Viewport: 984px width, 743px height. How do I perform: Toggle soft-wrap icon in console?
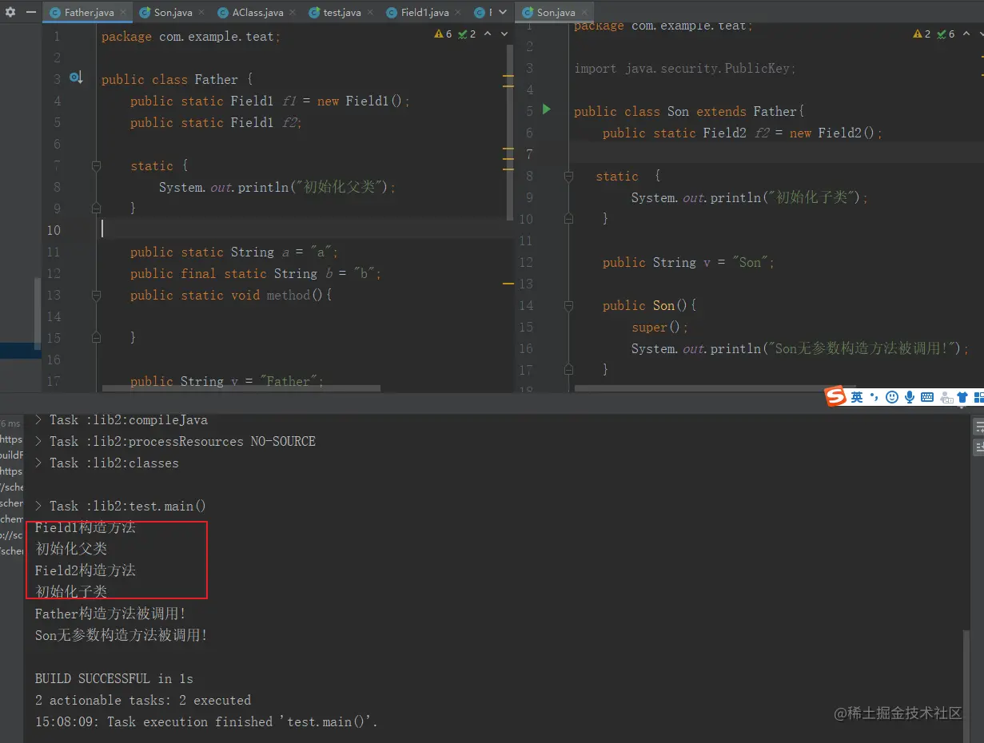(x=978, y=428)
